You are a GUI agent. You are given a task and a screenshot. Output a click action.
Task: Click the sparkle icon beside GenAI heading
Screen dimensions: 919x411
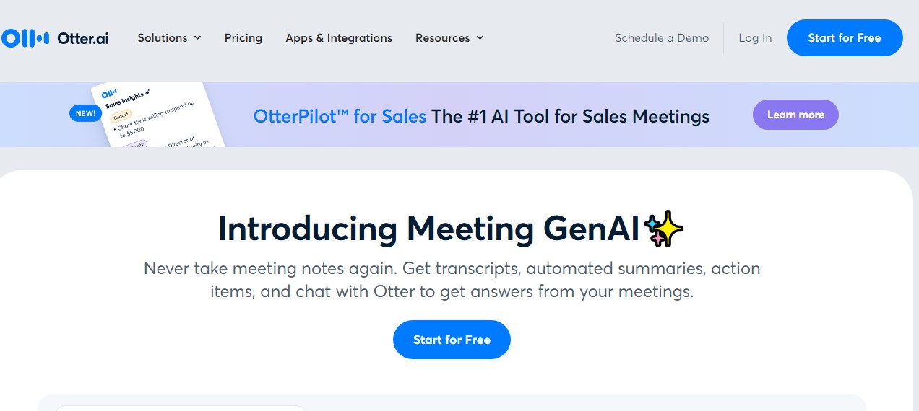click(663, 229)
